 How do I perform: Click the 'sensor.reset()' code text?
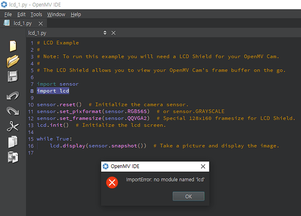pyautogui.click(x=59, y=104)
